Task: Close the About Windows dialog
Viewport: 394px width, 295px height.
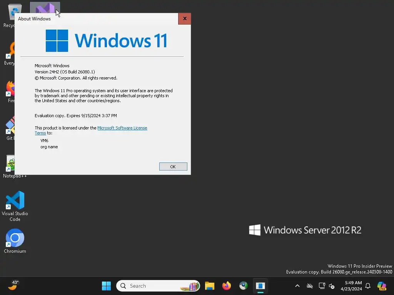Action: (185, 18)
